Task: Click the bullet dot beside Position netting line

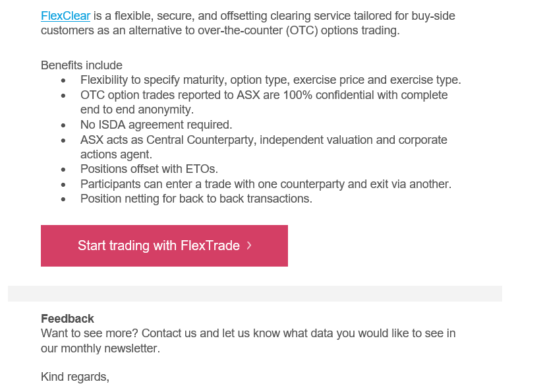Action: coord(63,199)
